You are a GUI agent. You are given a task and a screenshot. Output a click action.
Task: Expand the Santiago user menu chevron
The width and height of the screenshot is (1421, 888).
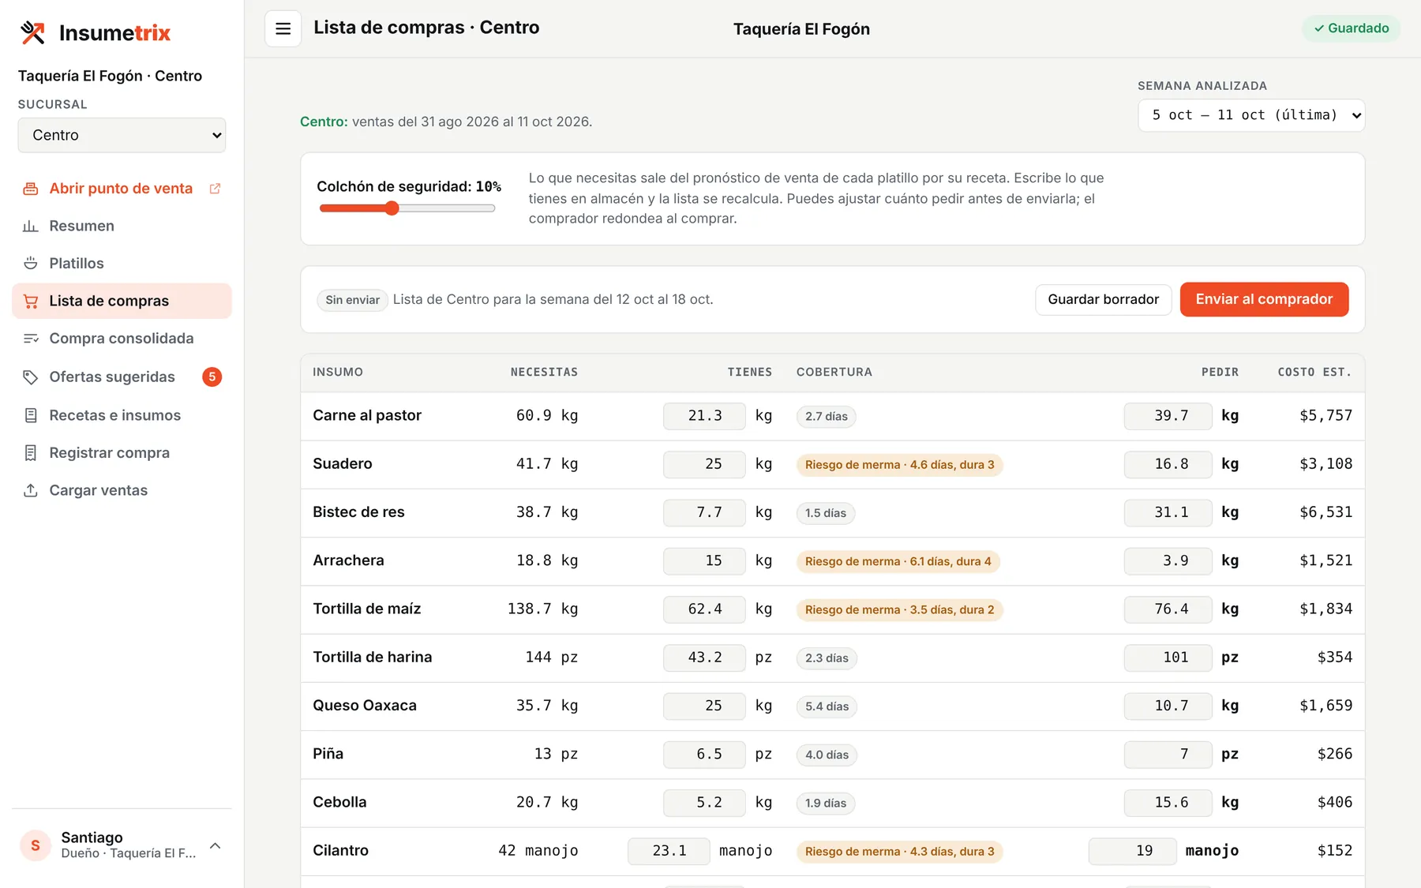click(215, 845)
